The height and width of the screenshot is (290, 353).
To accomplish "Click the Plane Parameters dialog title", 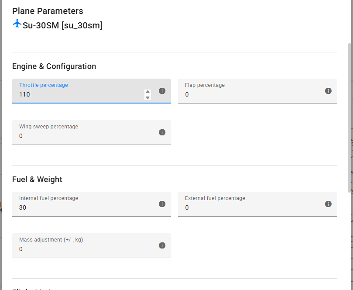I will pos(48,11).
